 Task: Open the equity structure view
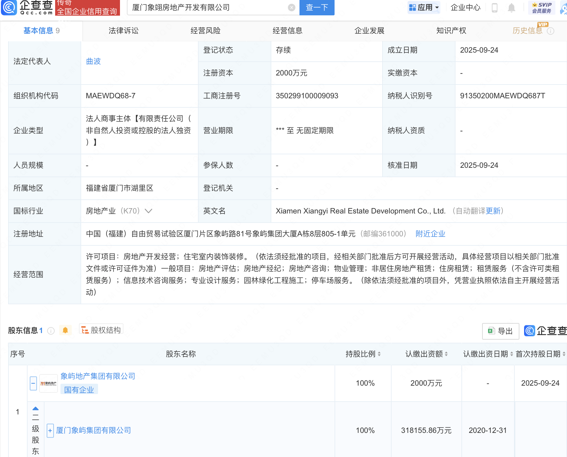(101, 330)
